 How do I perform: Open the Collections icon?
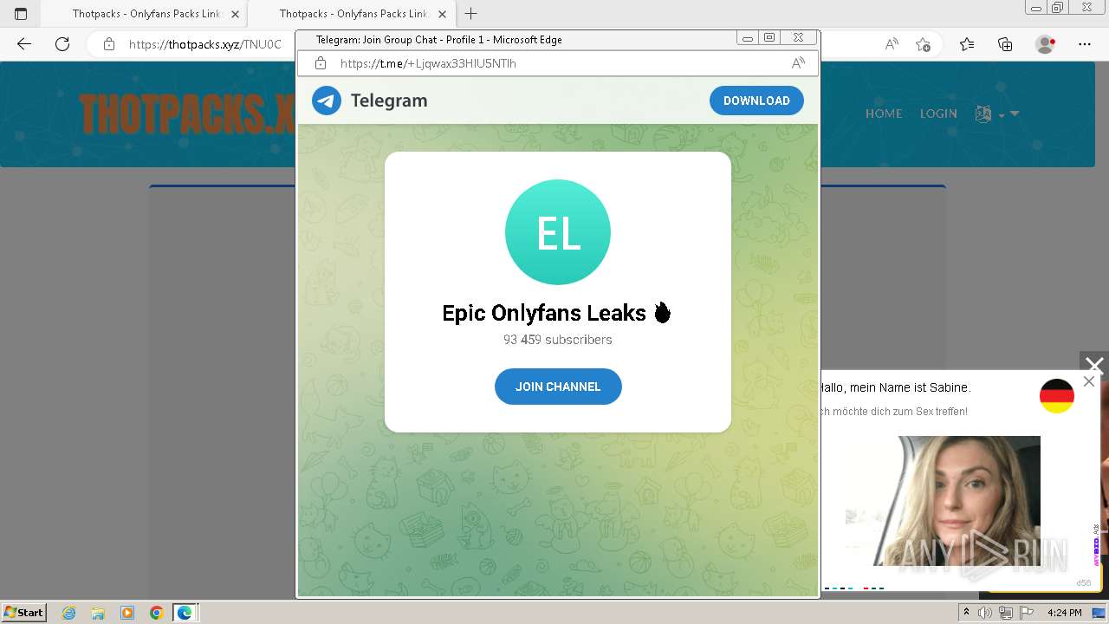click(x=1005, y=44)
